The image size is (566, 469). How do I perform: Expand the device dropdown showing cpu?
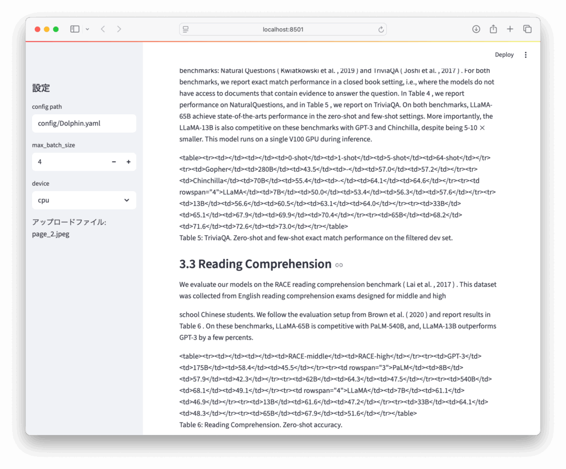coord(84,201)
